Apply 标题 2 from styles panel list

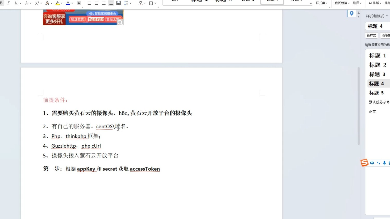[x=378, y=65]
